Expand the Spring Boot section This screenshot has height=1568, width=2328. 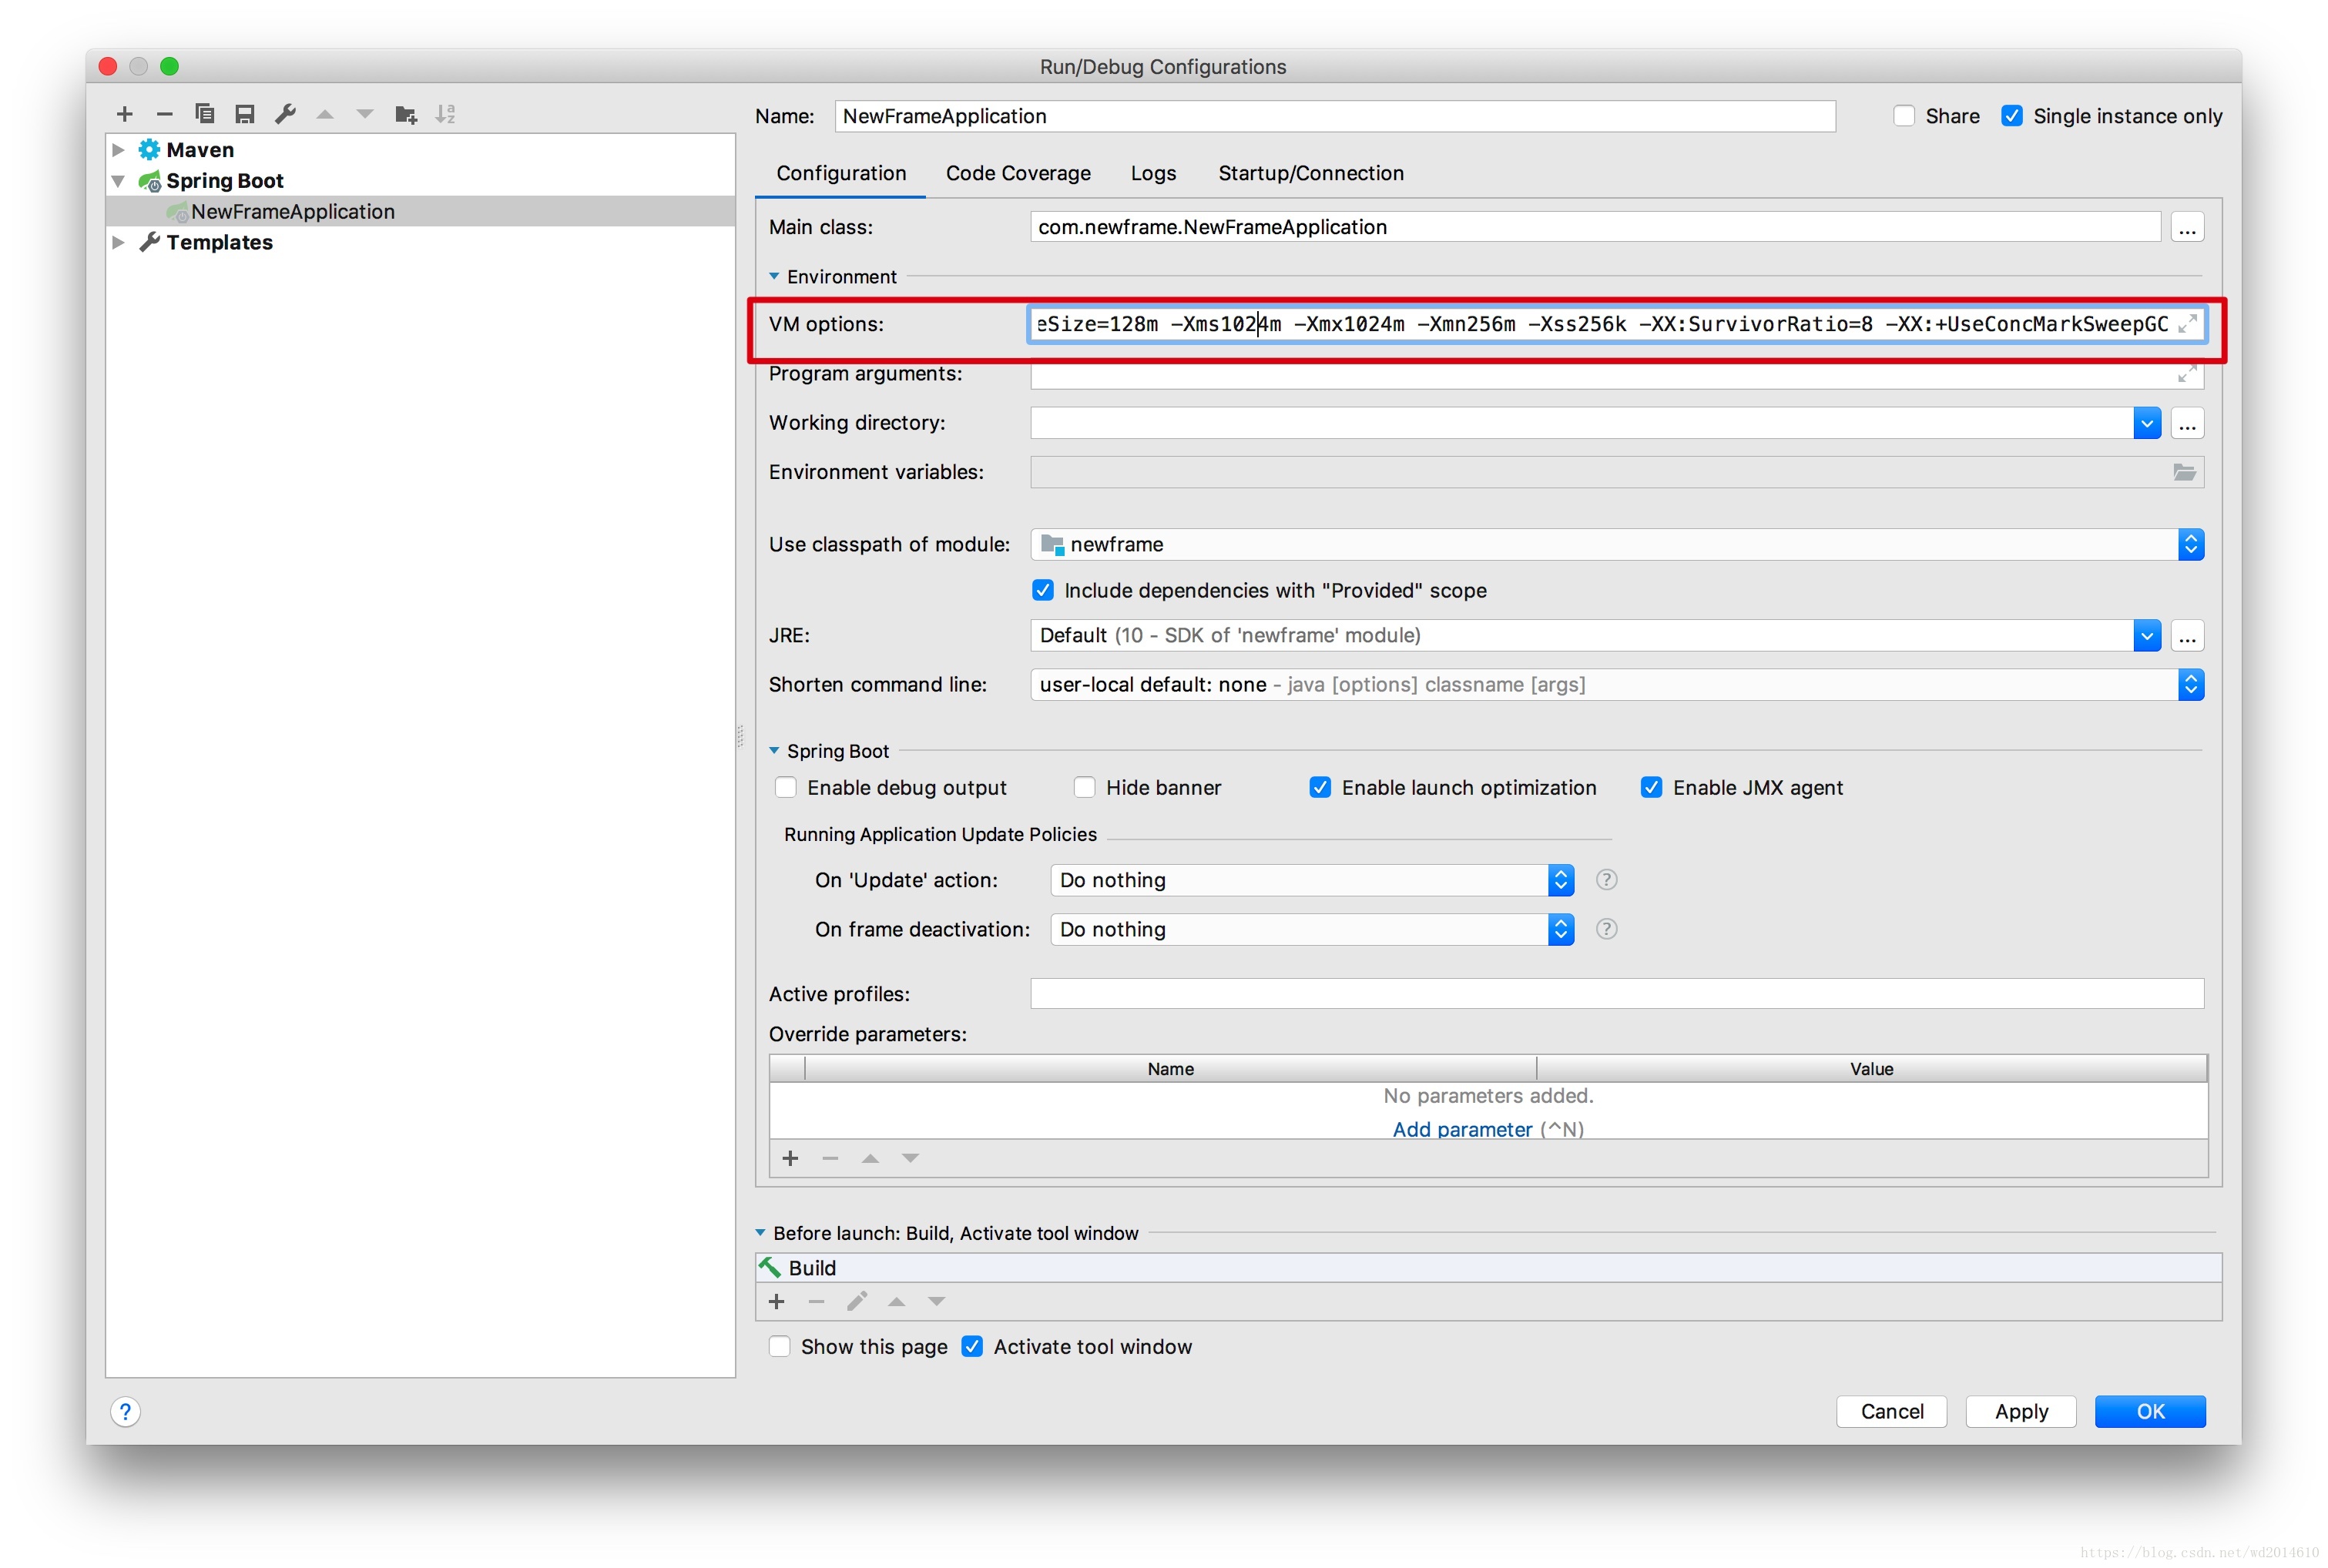click(776, 751)
